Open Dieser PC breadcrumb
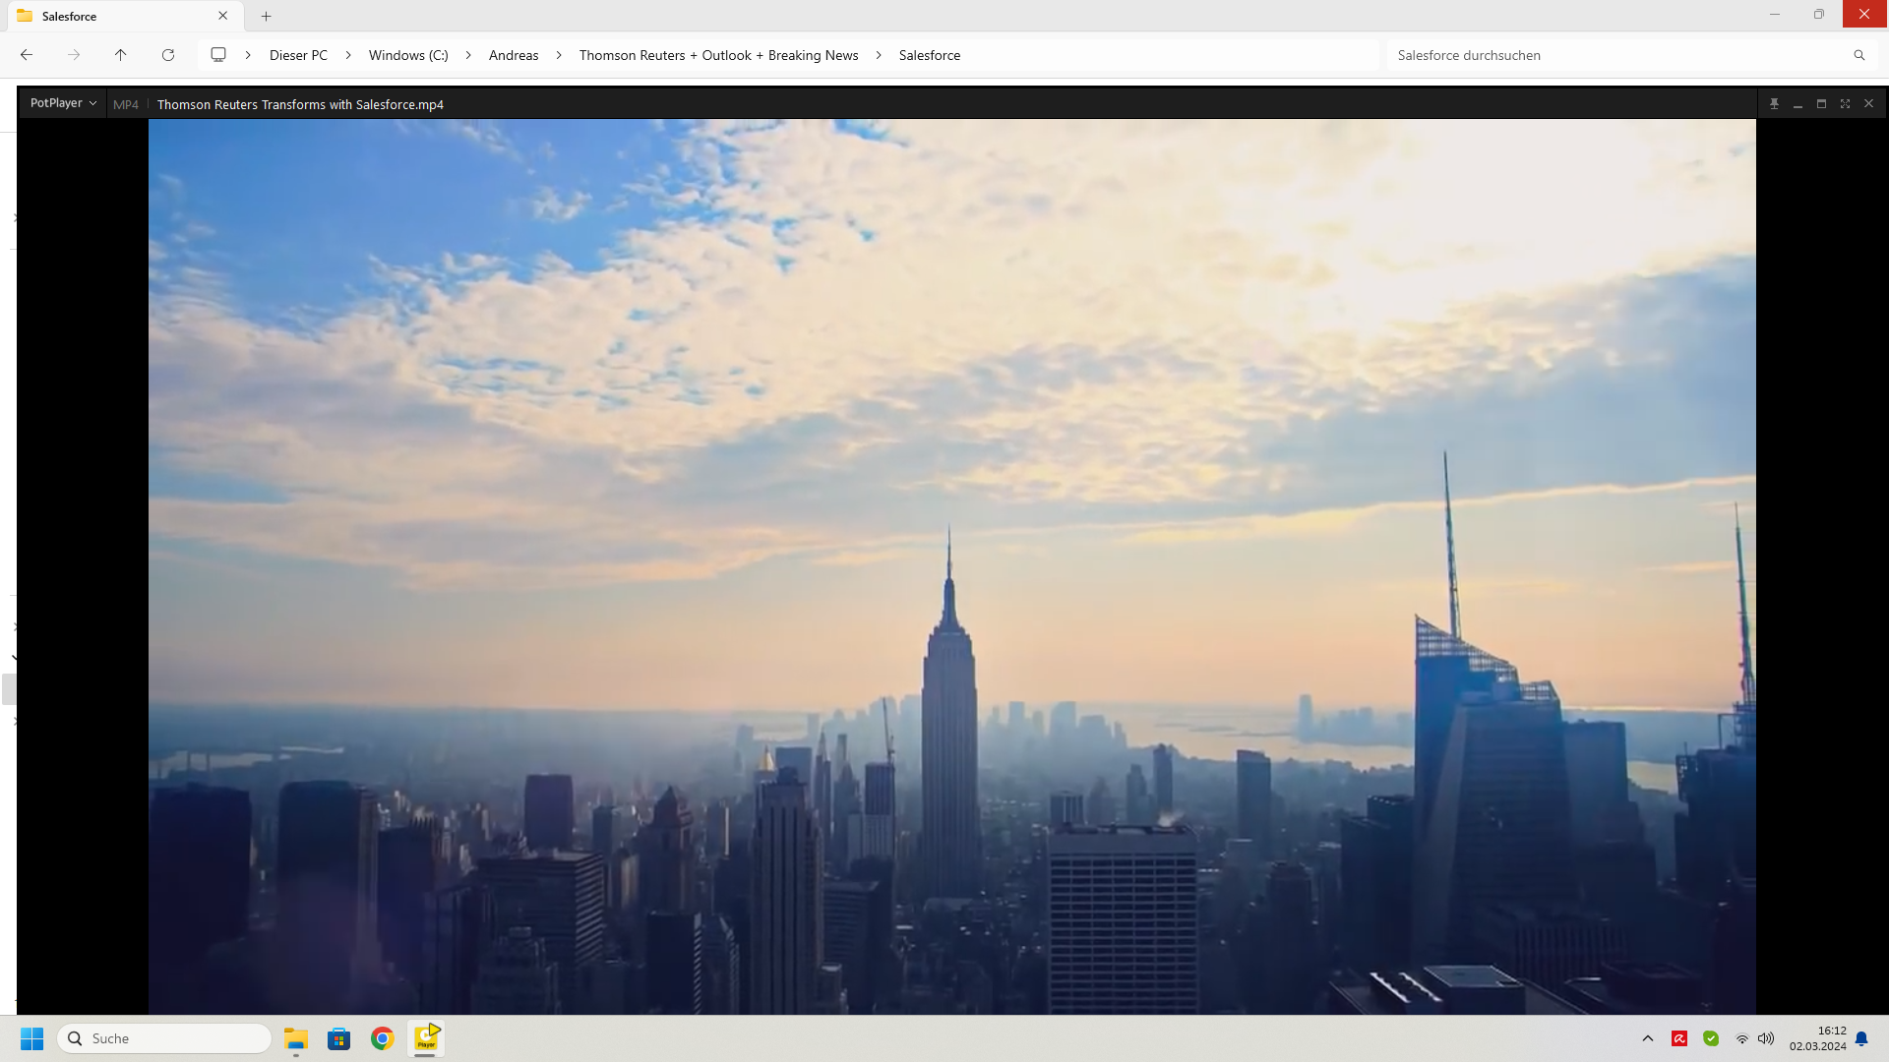Image resolution: width=1889 pixels, height=1062 pixels. tap(298, 55)
